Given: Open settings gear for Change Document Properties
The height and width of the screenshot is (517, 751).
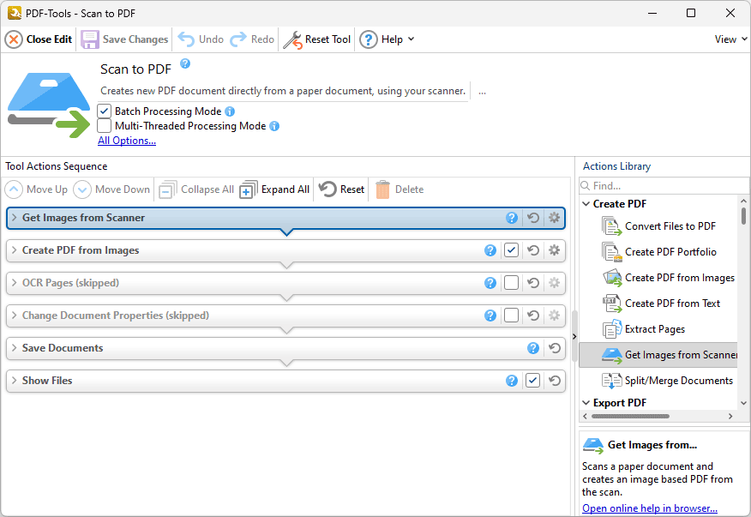Looking at the screenshot, I should tap(554, 316).
